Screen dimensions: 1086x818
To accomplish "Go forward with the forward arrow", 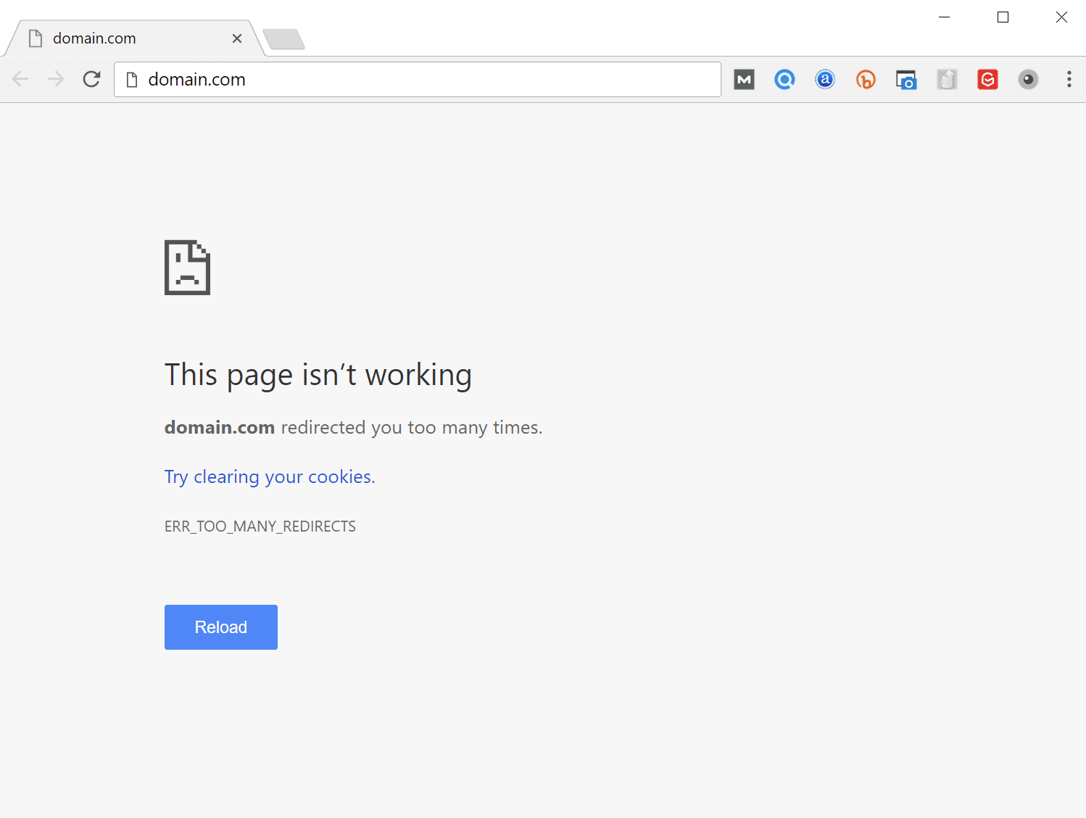I will 56,79.
